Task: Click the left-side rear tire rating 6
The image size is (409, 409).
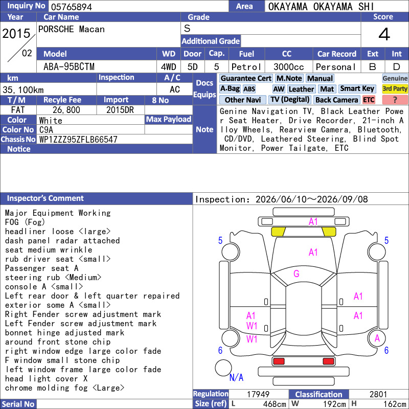Action: 220,350
